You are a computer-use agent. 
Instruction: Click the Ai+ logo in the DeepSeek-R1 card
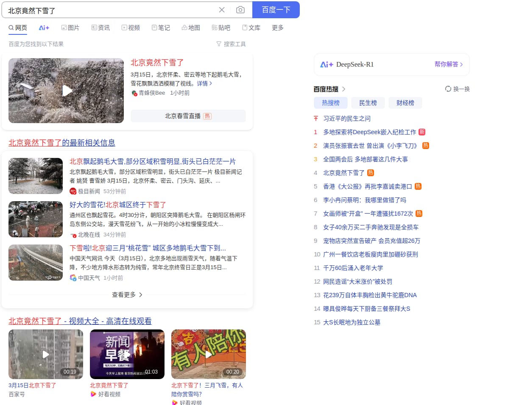327,65
